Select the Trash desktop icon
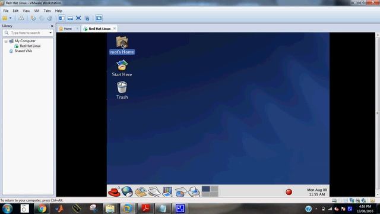 (122, 90)
